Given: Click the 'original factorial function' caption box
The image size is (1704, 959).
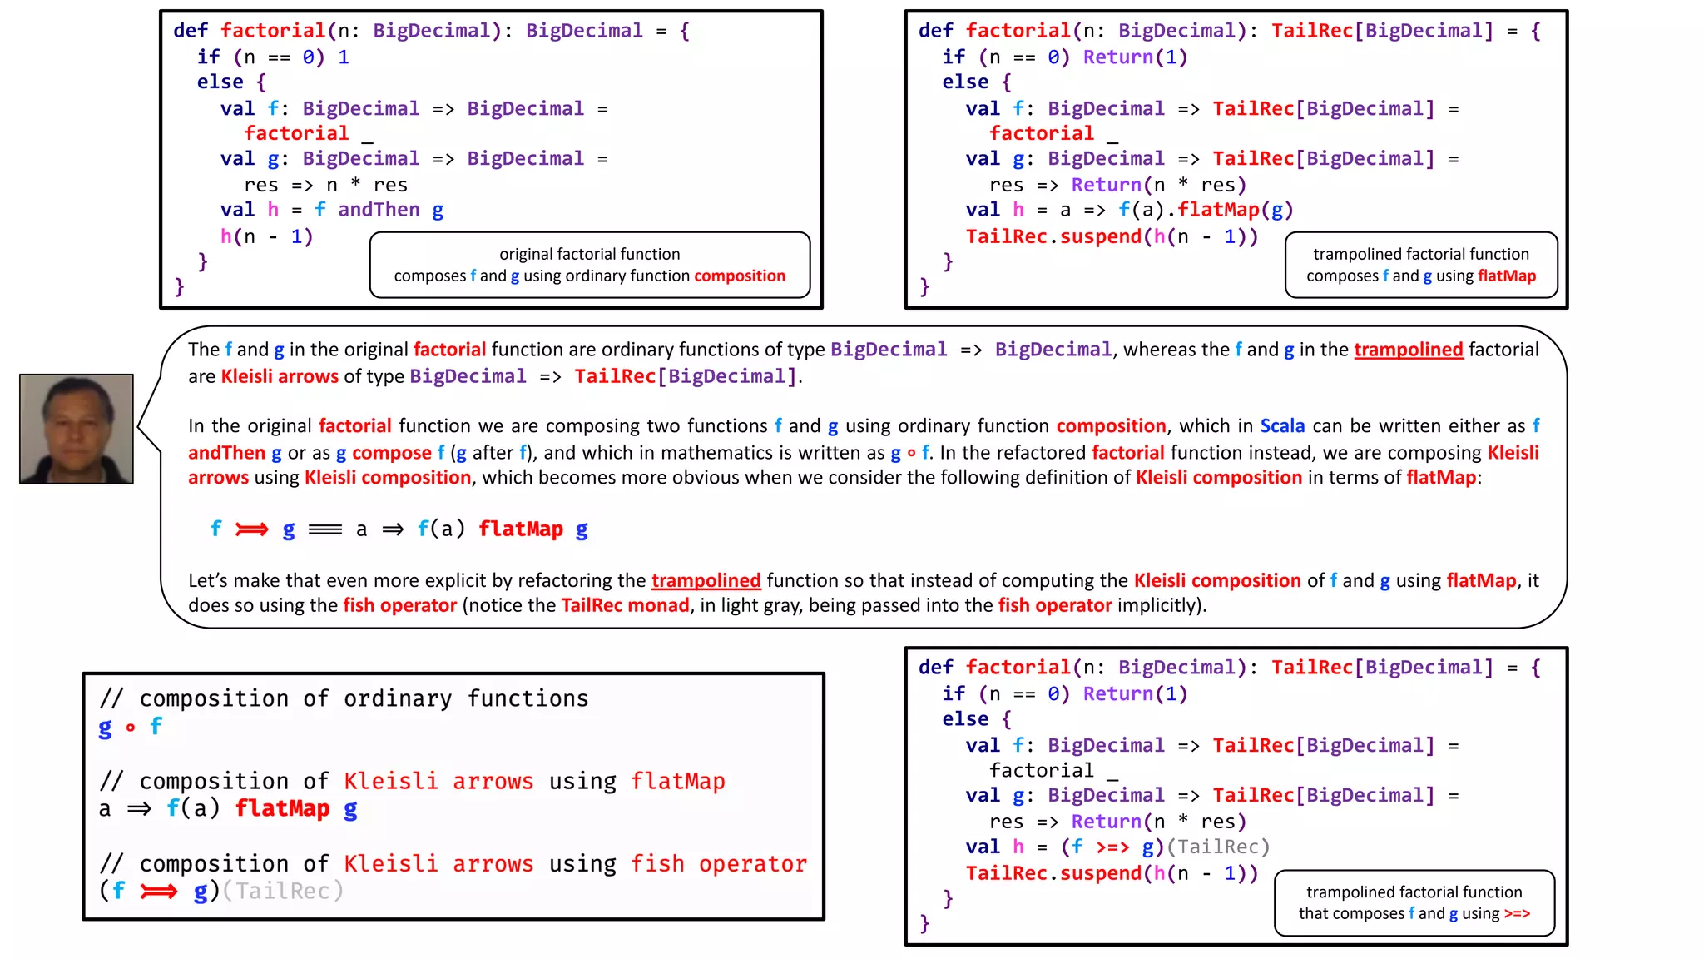Looking at the screenshot, I should click(589, 265).
